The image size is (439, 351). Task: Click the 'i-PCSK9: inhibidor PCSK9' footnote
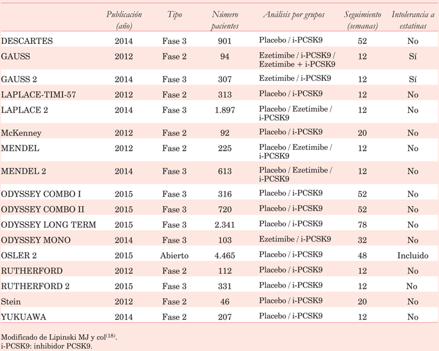[x=47, y=346]
